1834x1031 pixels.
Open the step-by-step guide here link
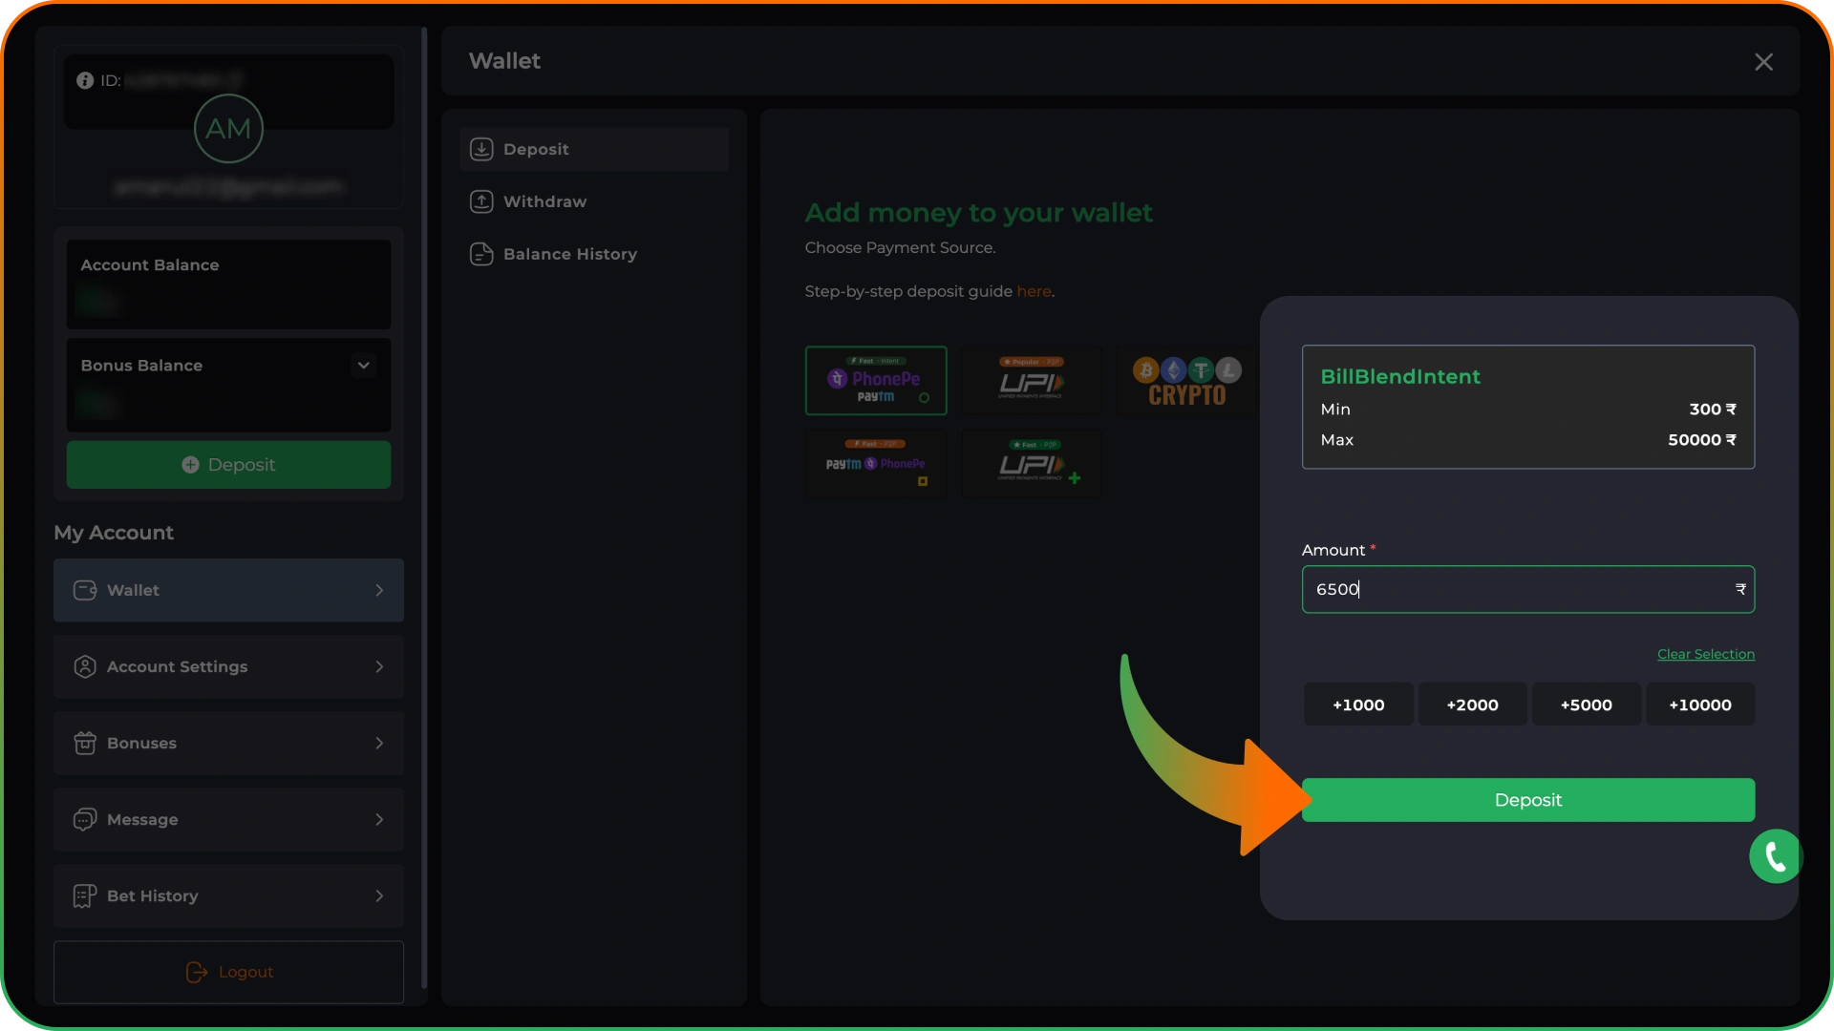click(x=1034, y=291)
